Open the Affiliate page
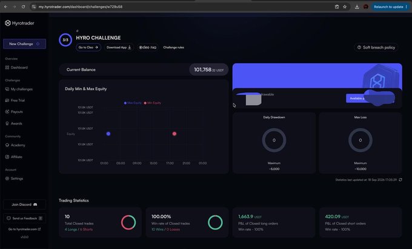 (x=14, y=157)
